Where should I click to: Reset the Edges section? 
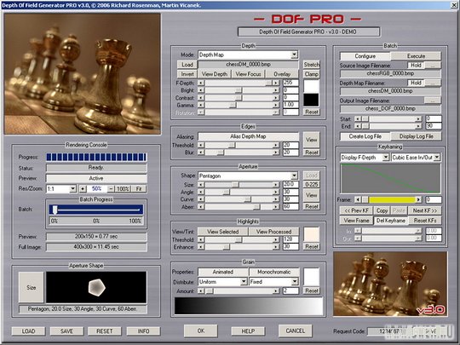(311, 152)
